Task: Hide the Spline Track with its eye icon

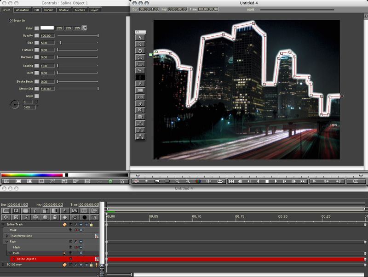Action: (70, 224)
